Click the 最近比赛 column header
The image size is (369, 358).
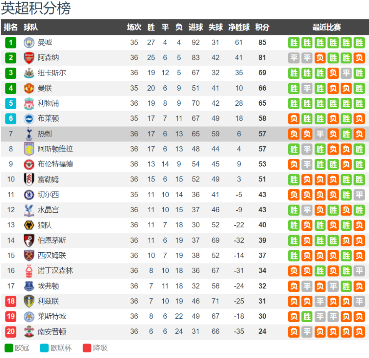[x=326, y=27]
